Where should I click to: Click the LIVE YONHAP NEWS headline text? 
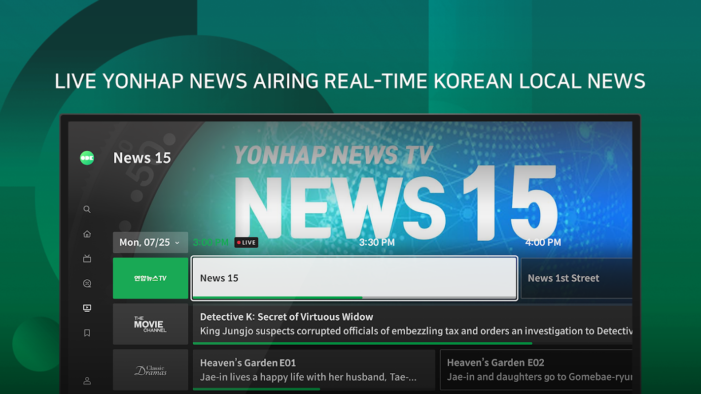pos(350,81)
